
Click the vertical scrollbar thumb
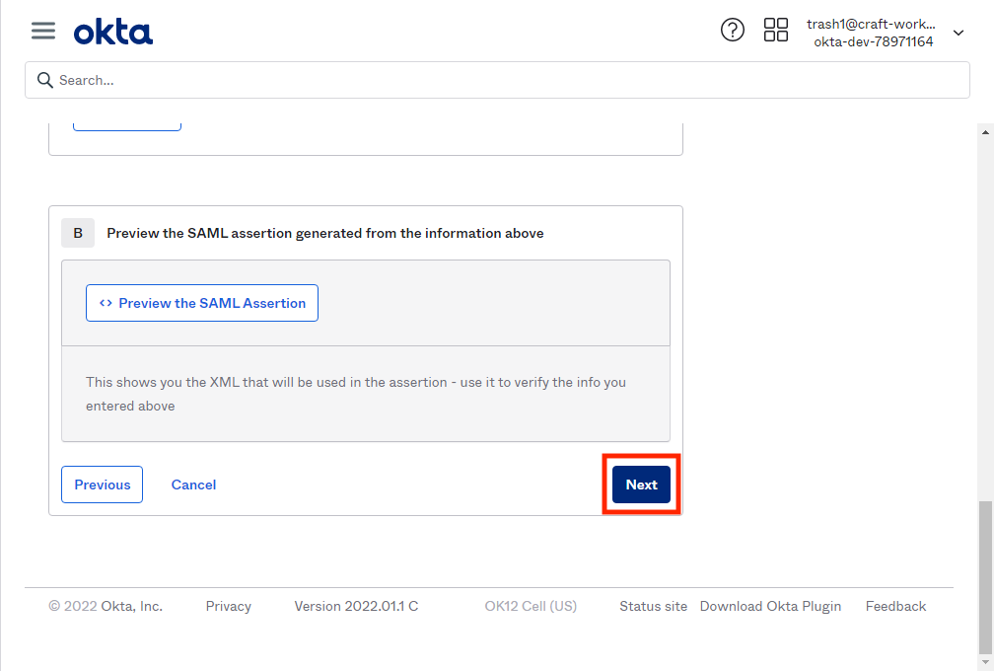coord(985,576)
